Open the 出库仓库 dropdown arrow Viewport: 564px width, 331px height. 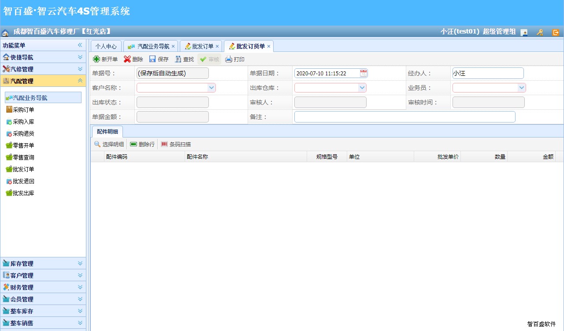coord(362,88)
